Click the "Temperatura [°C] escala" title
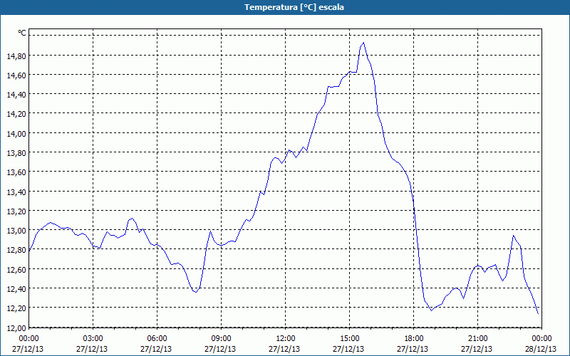The width and height of the screenshot is (570, 356). click(294, 7)
